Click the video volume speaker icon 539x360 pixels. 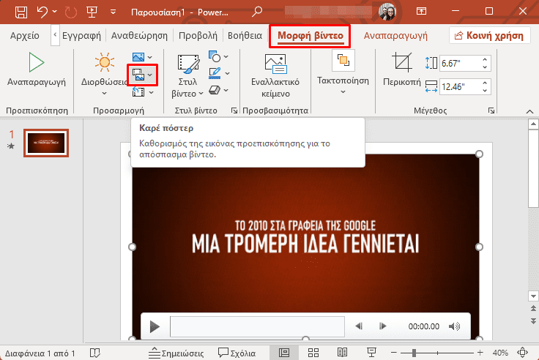tap(454, 326)
